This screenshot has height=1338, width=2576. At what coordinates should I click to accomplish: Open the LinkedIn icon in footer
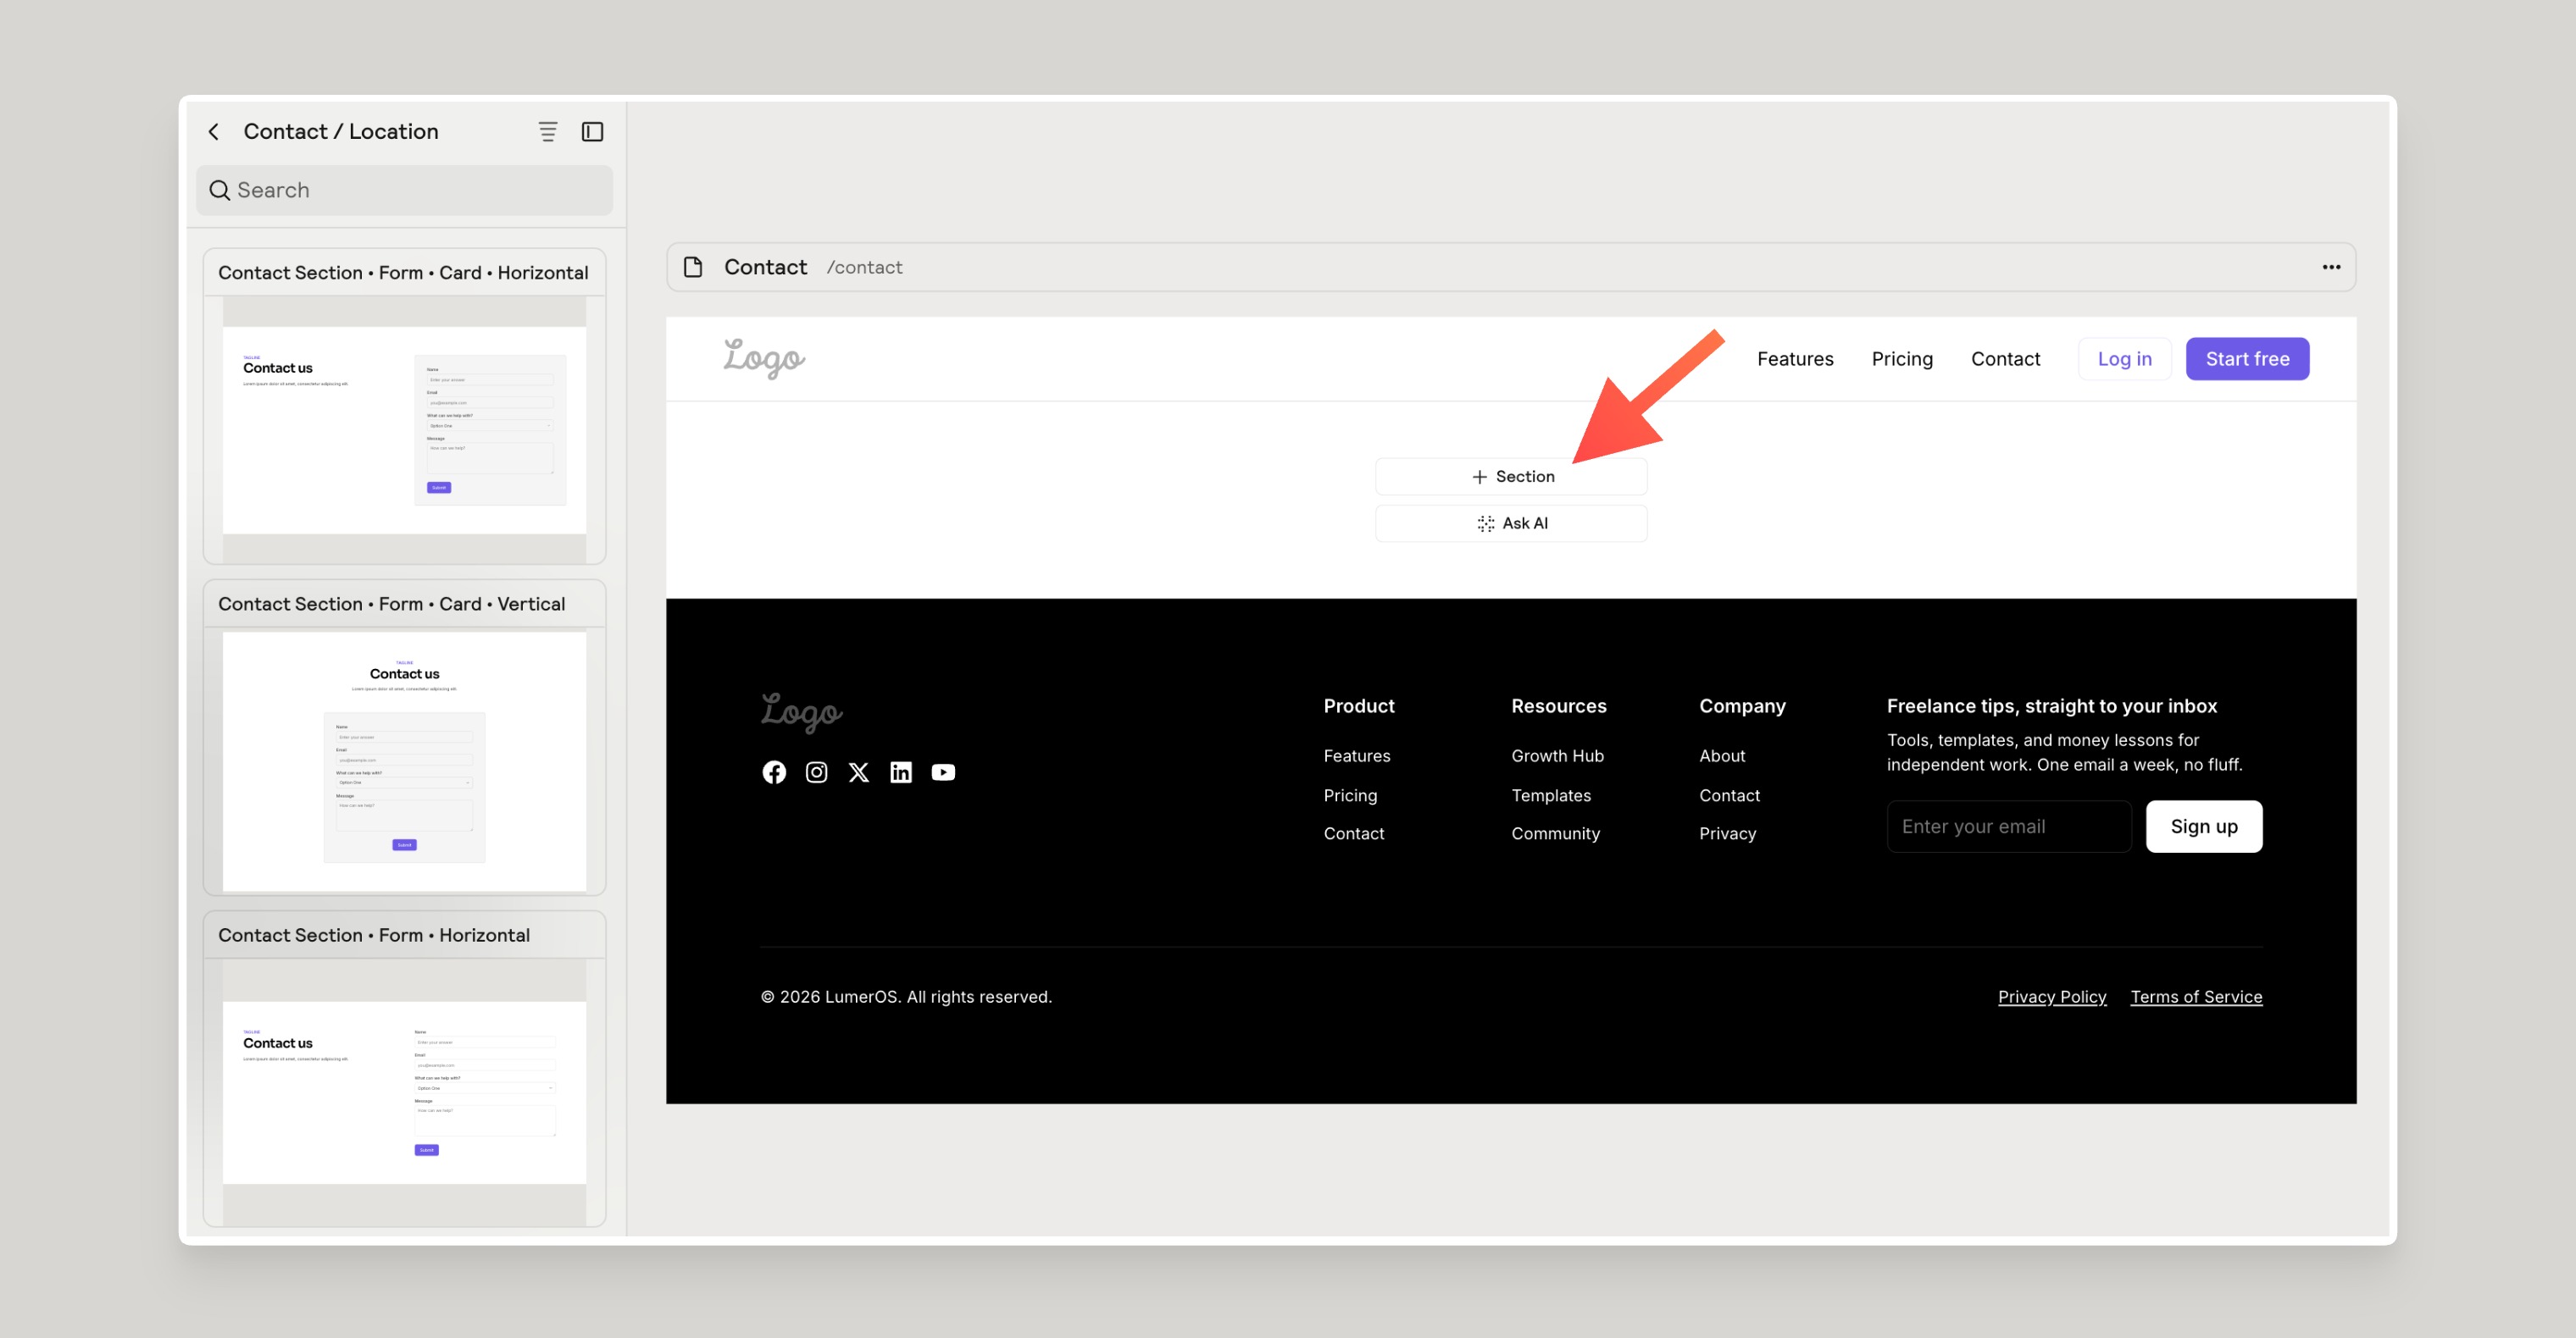[x=900, y=772]
